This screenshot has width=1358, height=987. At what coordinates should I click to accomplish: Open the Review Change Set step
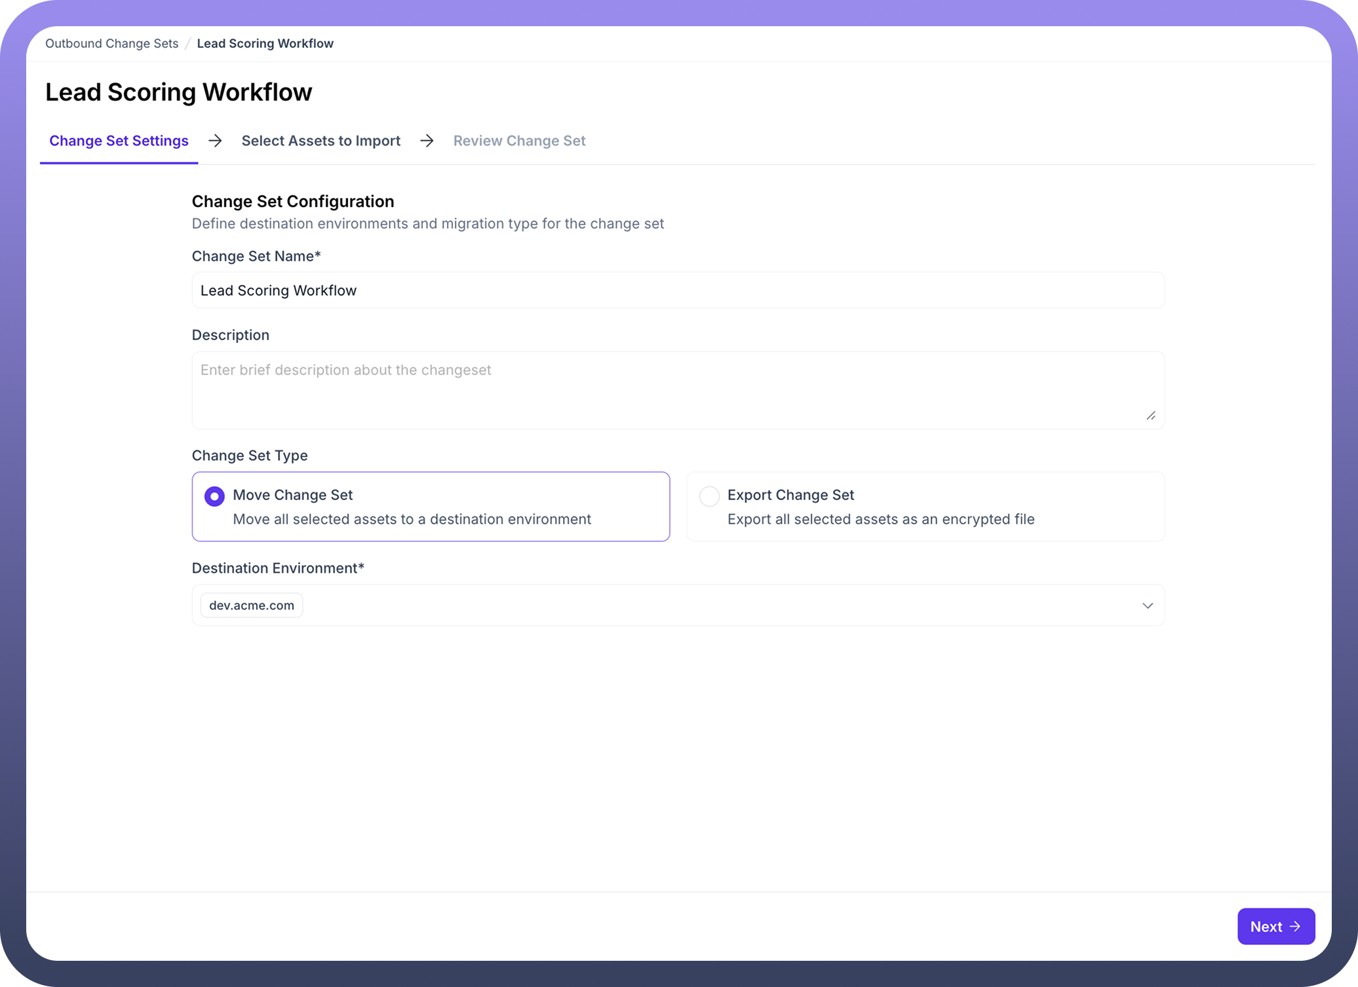[519, 141]
